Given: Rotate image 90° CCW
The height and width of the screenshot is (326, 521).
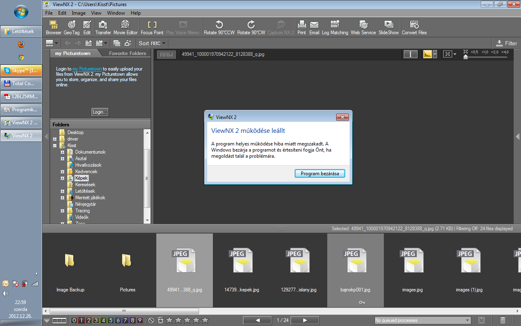Looking at the screenshot, I should 219,27.
